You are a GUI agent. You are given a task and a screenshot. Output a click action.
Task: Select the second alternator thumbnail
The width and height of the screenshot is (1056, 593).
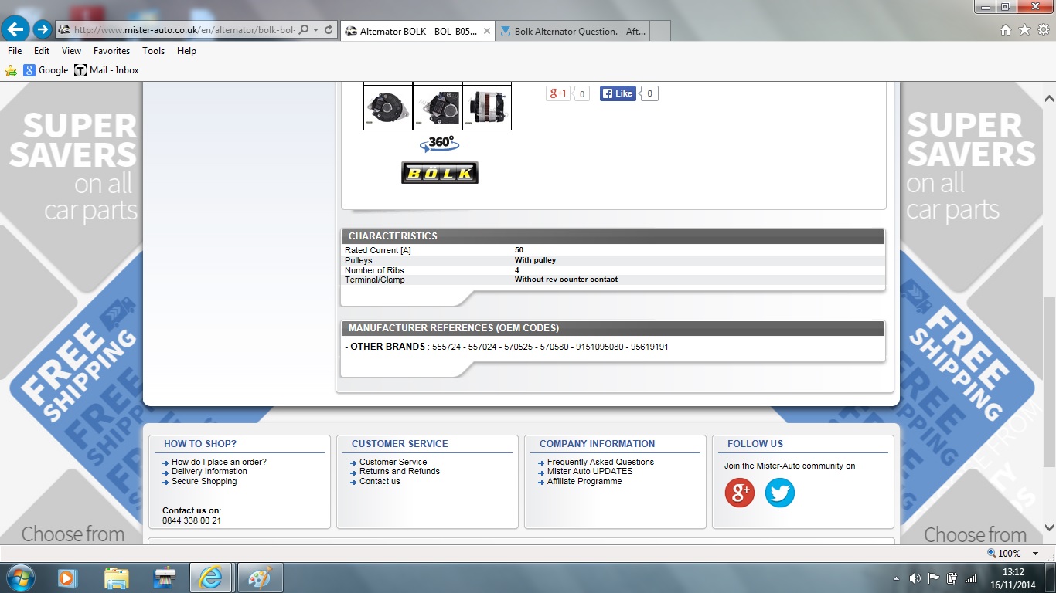point(438,107)
